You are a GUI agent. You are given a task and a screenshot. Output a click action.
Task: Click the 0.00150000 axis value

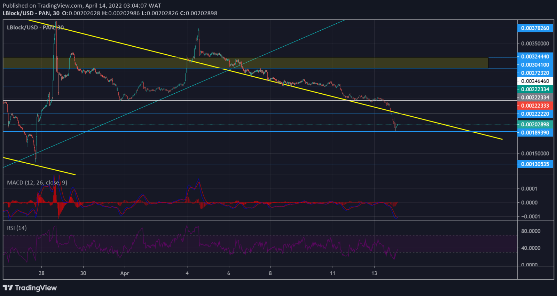click(535, 154)
